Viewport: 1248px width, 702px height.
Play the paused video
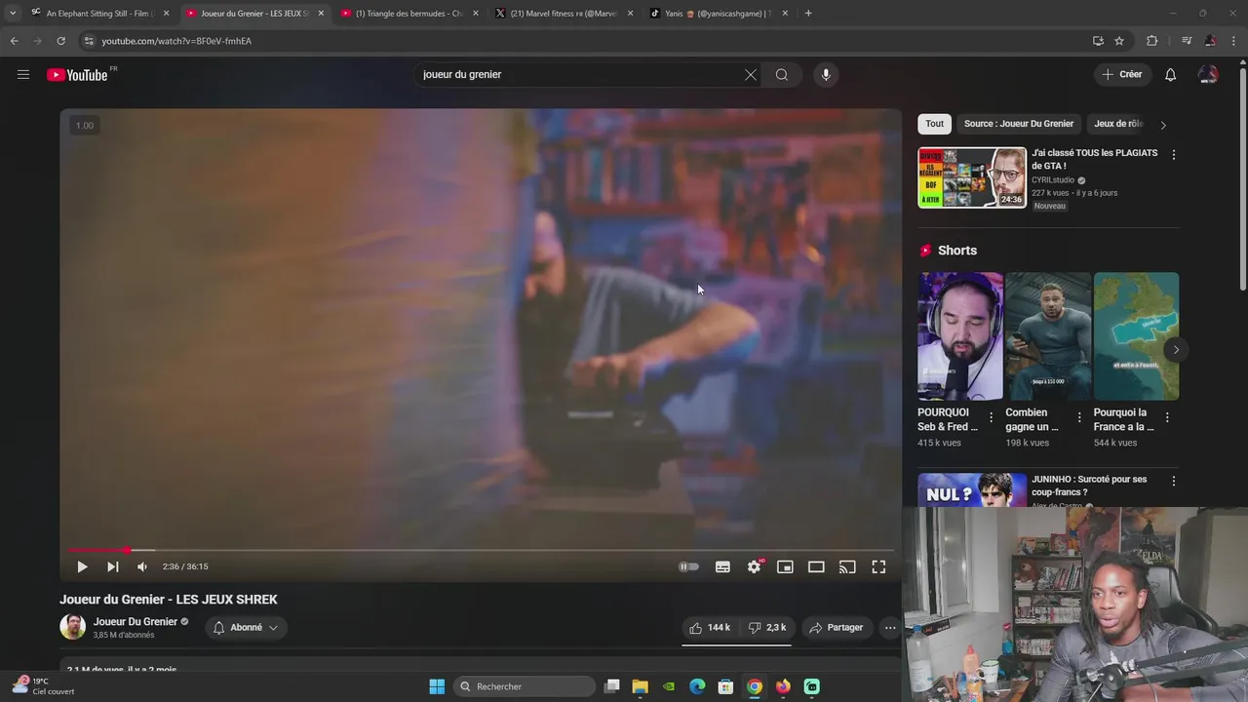click(x=82, y=566)
